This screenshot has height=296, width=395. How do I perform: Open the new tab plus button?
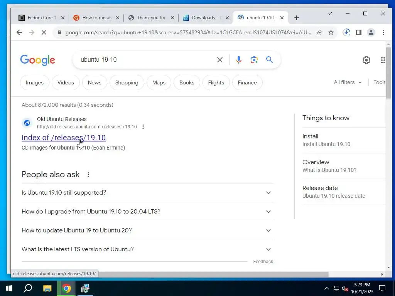tap(297, 18)
